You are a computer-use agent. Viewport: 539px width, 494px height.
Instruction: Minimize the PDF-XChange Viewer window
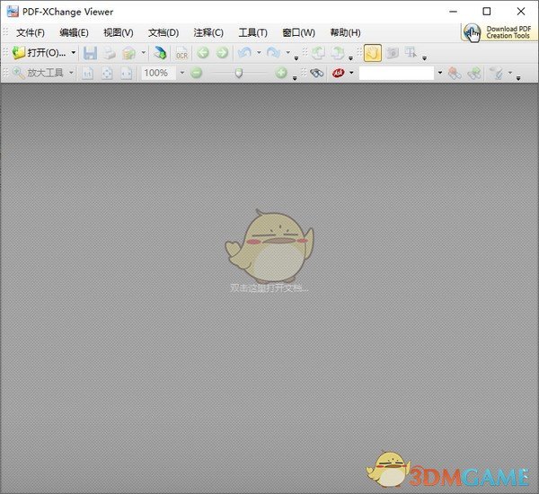[454, 12]
